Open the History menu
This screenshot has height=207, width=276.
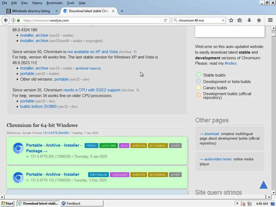37,3
